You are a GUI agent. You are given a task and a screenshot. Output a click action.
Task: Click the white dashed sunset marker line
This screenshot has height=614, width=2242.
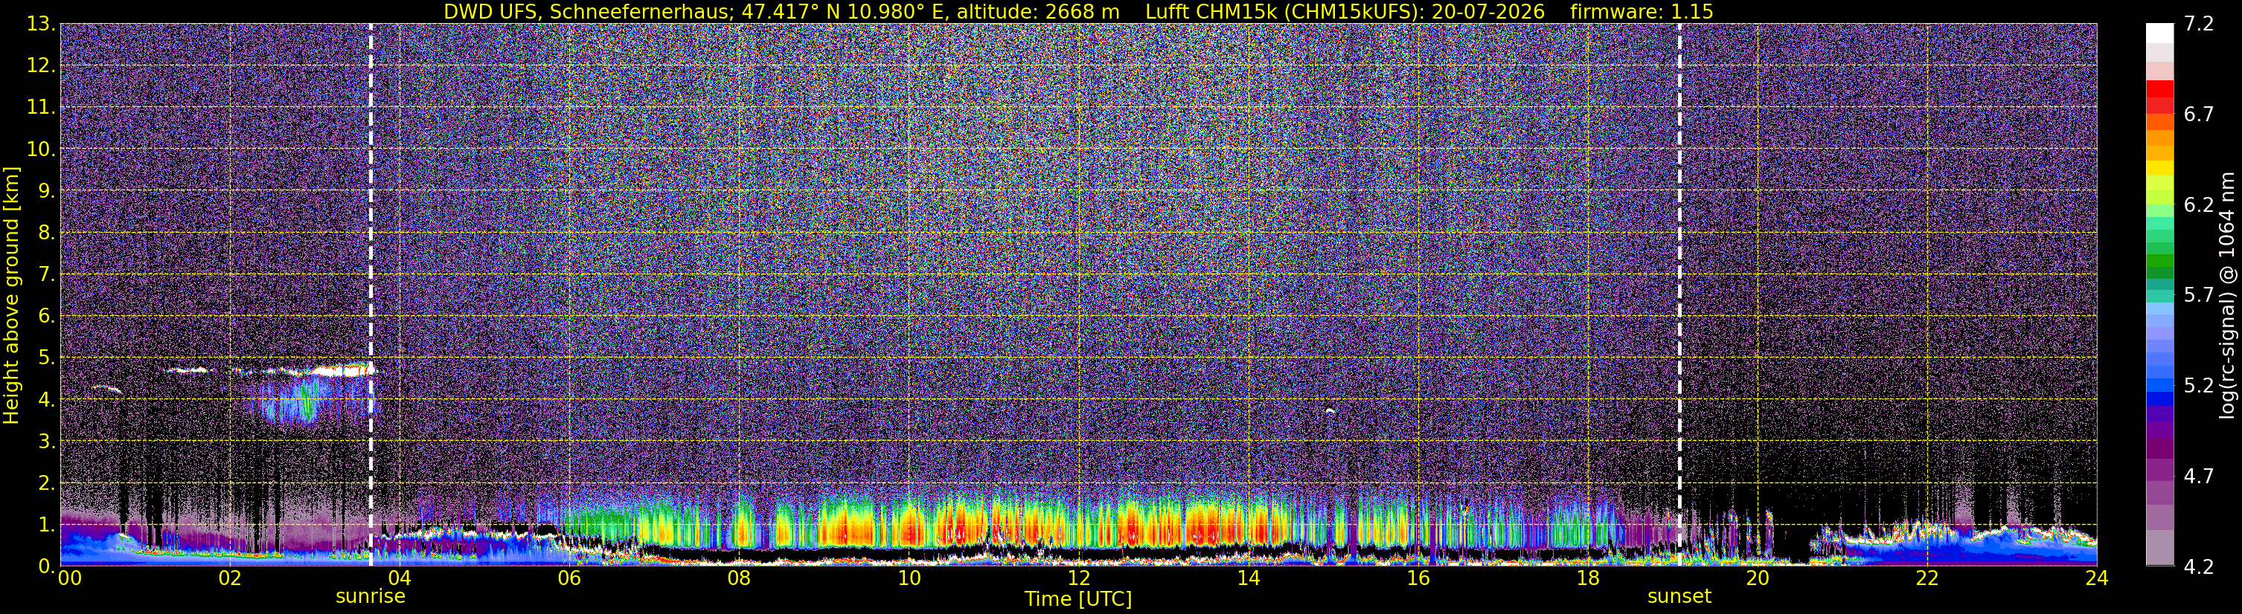coord(1679,295)
